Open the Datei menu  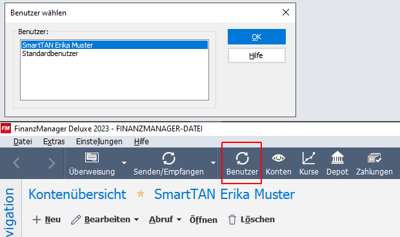pos(23,141)
